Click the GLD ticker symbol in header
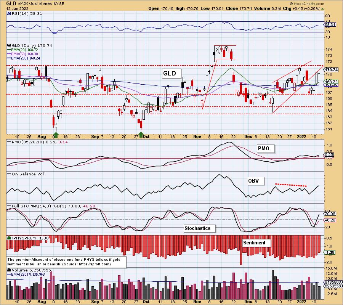343x305 pixels. point(11,3)
